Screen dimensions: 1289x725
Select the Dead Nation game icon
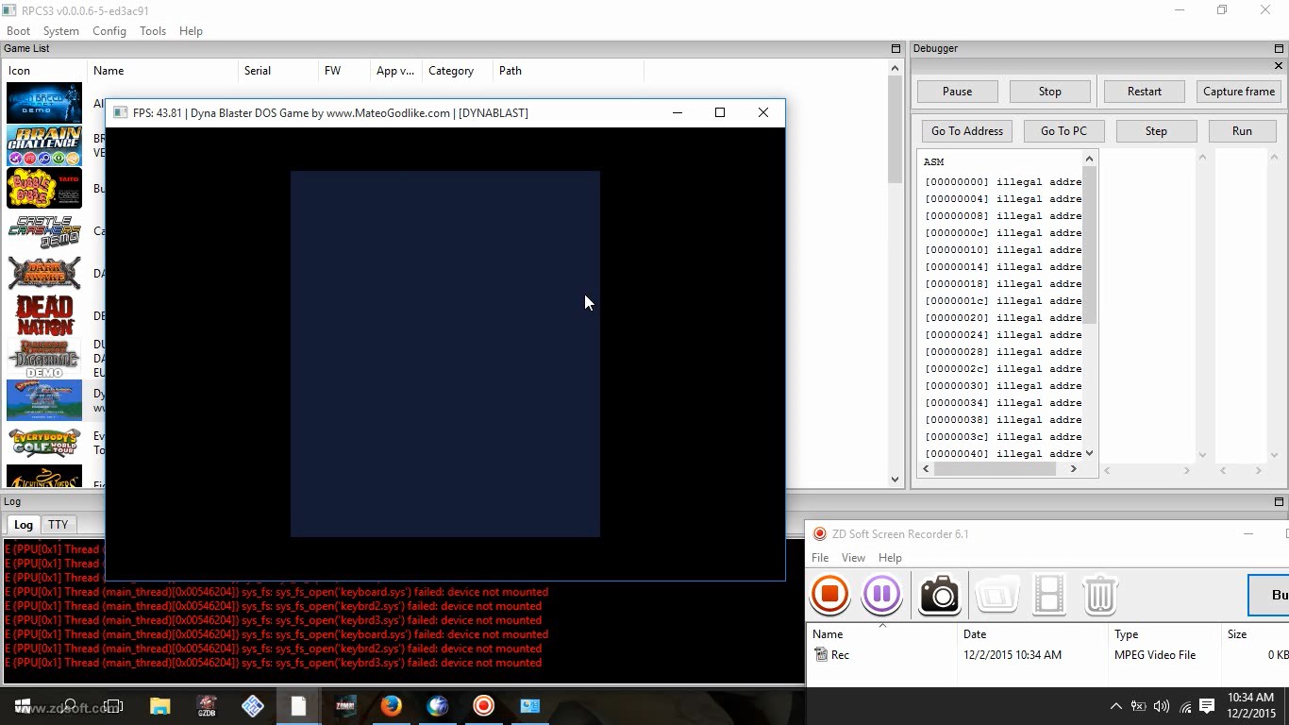44,315
